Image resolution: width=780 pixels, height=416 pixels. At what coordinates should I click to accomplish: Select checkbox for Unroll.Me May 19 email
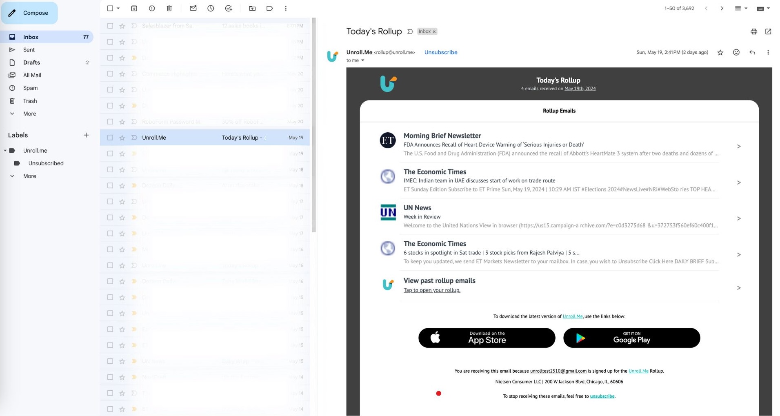pos(110,138)
